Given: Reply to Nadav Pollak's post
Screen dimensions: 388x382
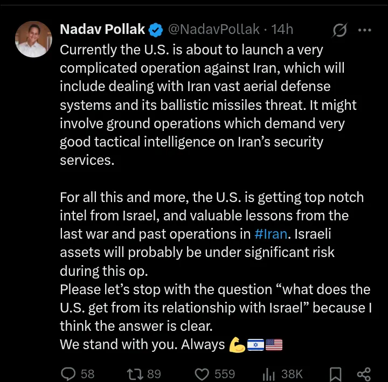Looking at the screenshot, I should [x=69, y=373].
